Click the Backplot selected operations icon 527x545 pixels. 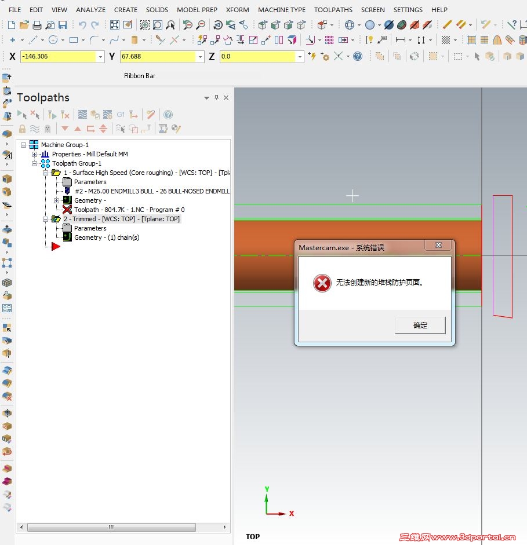(82, 114)
